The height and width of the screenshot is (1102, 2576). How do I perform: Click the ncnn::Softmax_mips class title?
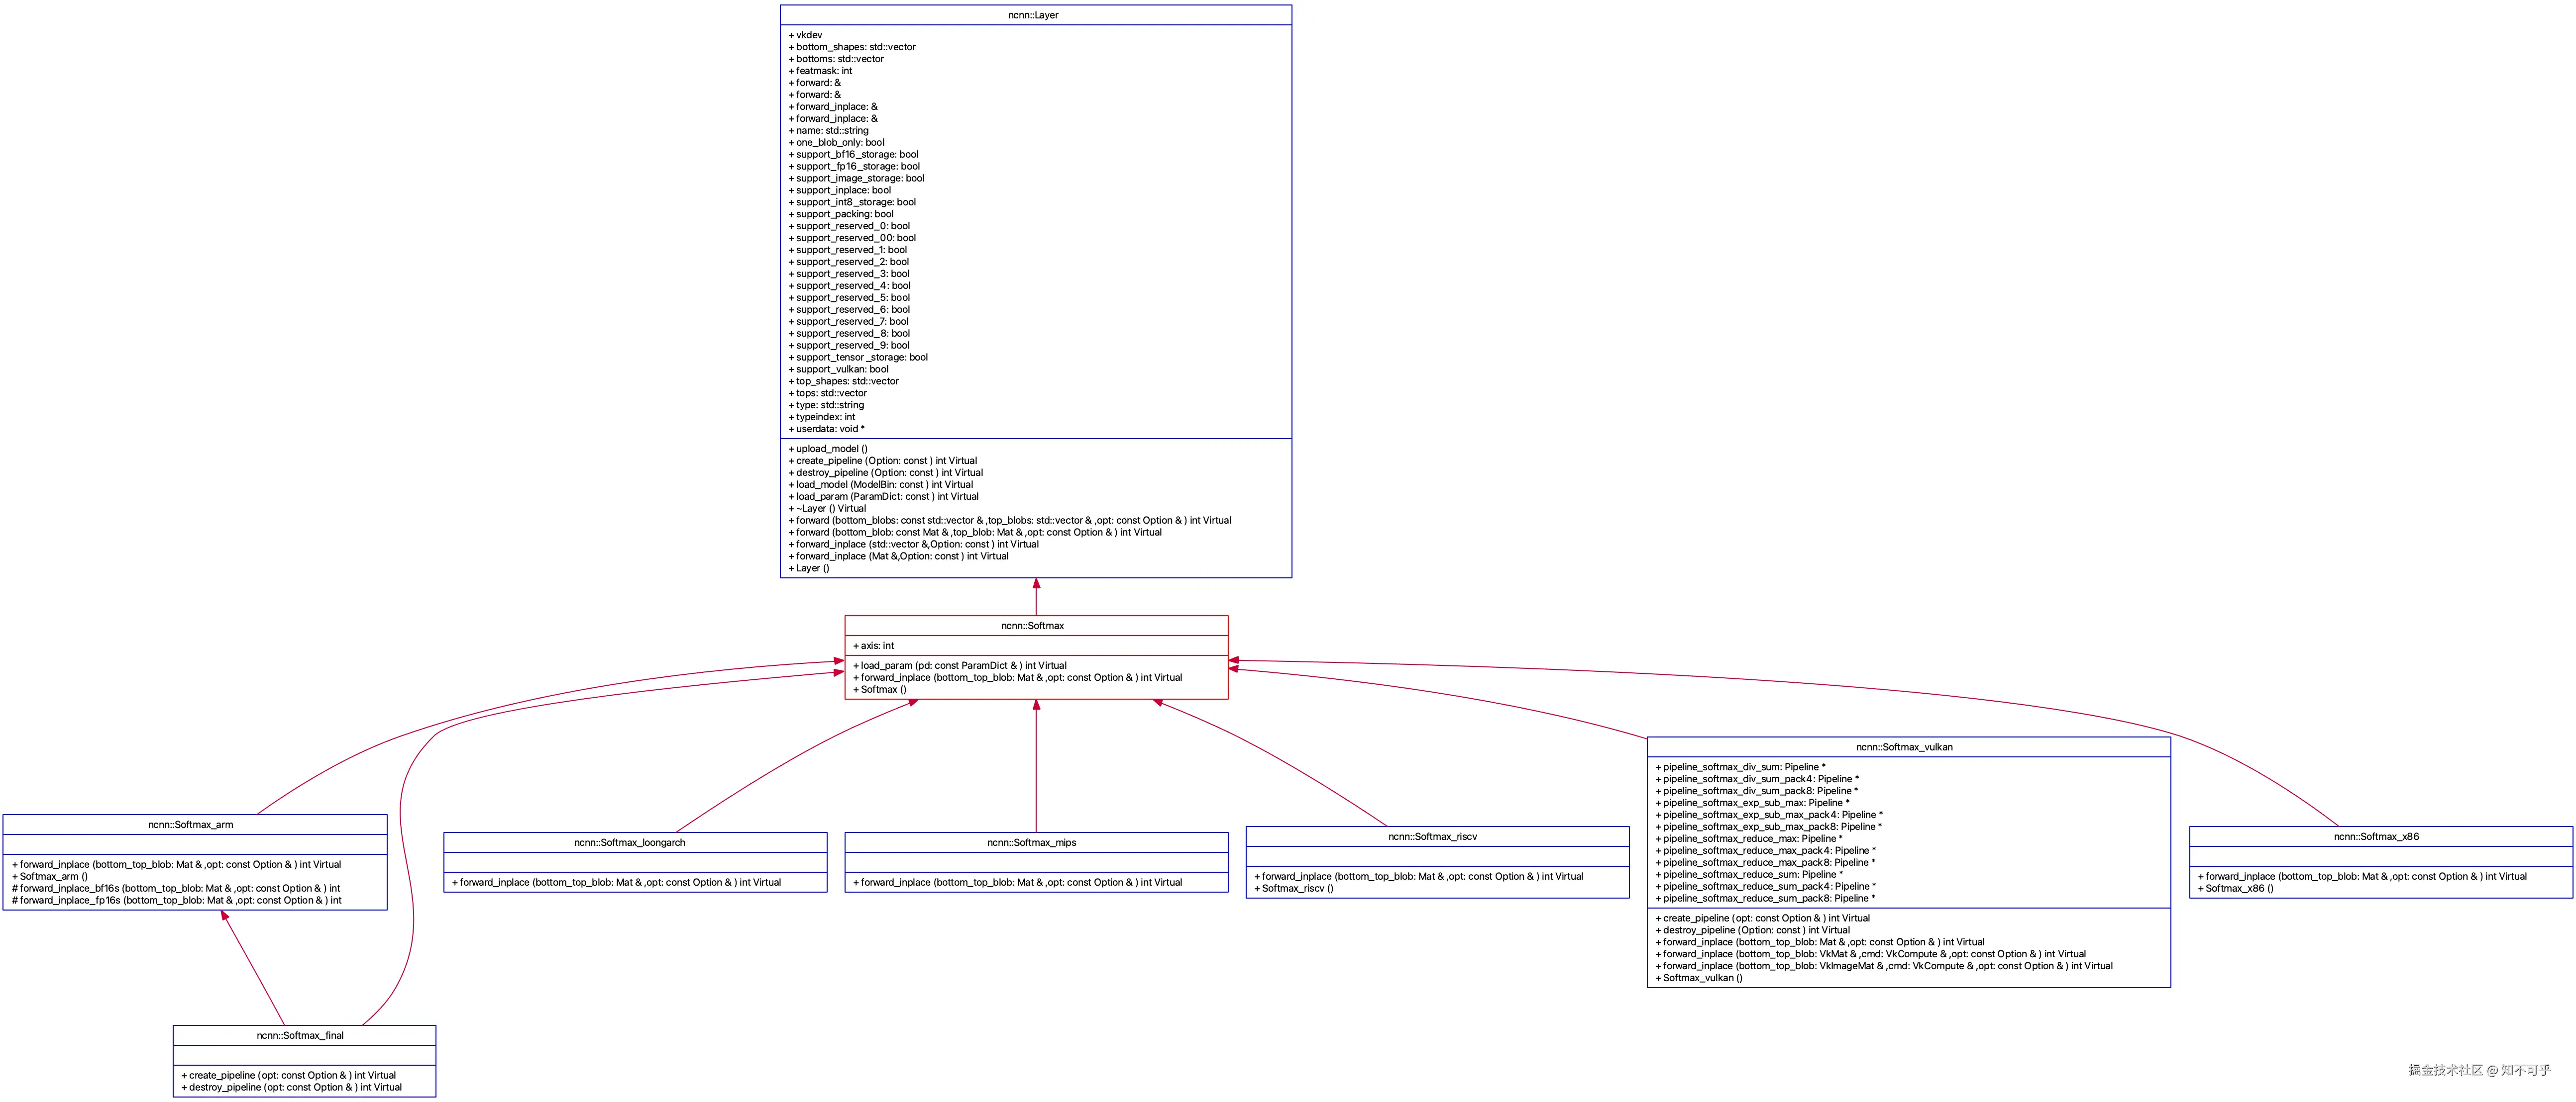(1032, 843)
